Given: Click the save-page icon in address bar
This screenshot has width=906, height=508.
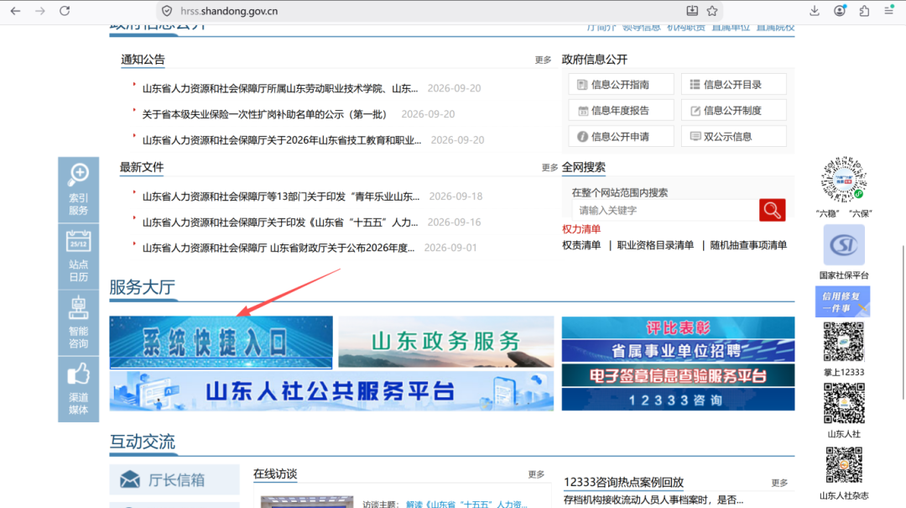Looking at the screenshot, I should point(691,11).
